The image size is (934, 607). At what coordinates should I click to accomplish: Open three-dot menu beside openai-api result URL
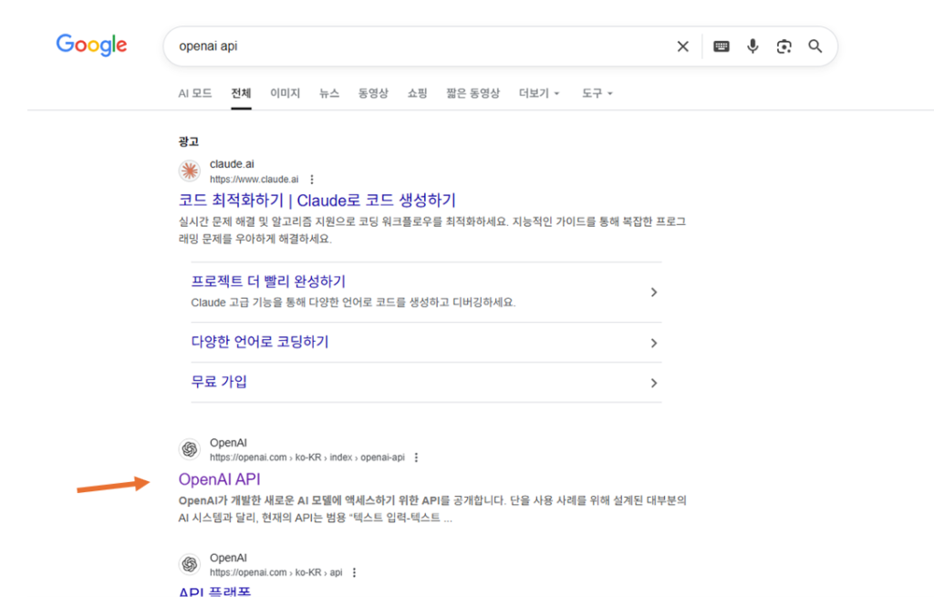point(416,458)
